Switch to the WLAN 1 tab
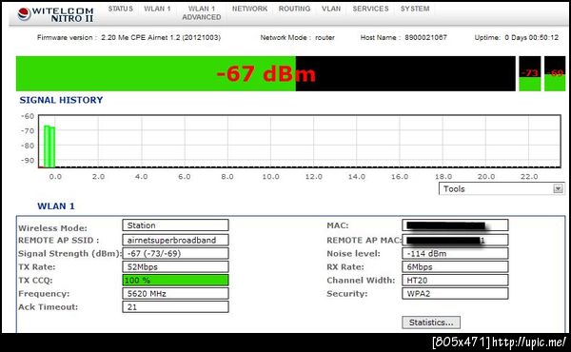 [157, 9]
